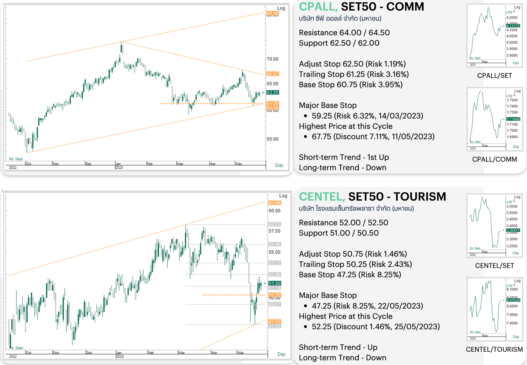This screenshot has height=365, width=527.
Task: Click the 66.97 trendline price label
Action: (x=273, y=74)
